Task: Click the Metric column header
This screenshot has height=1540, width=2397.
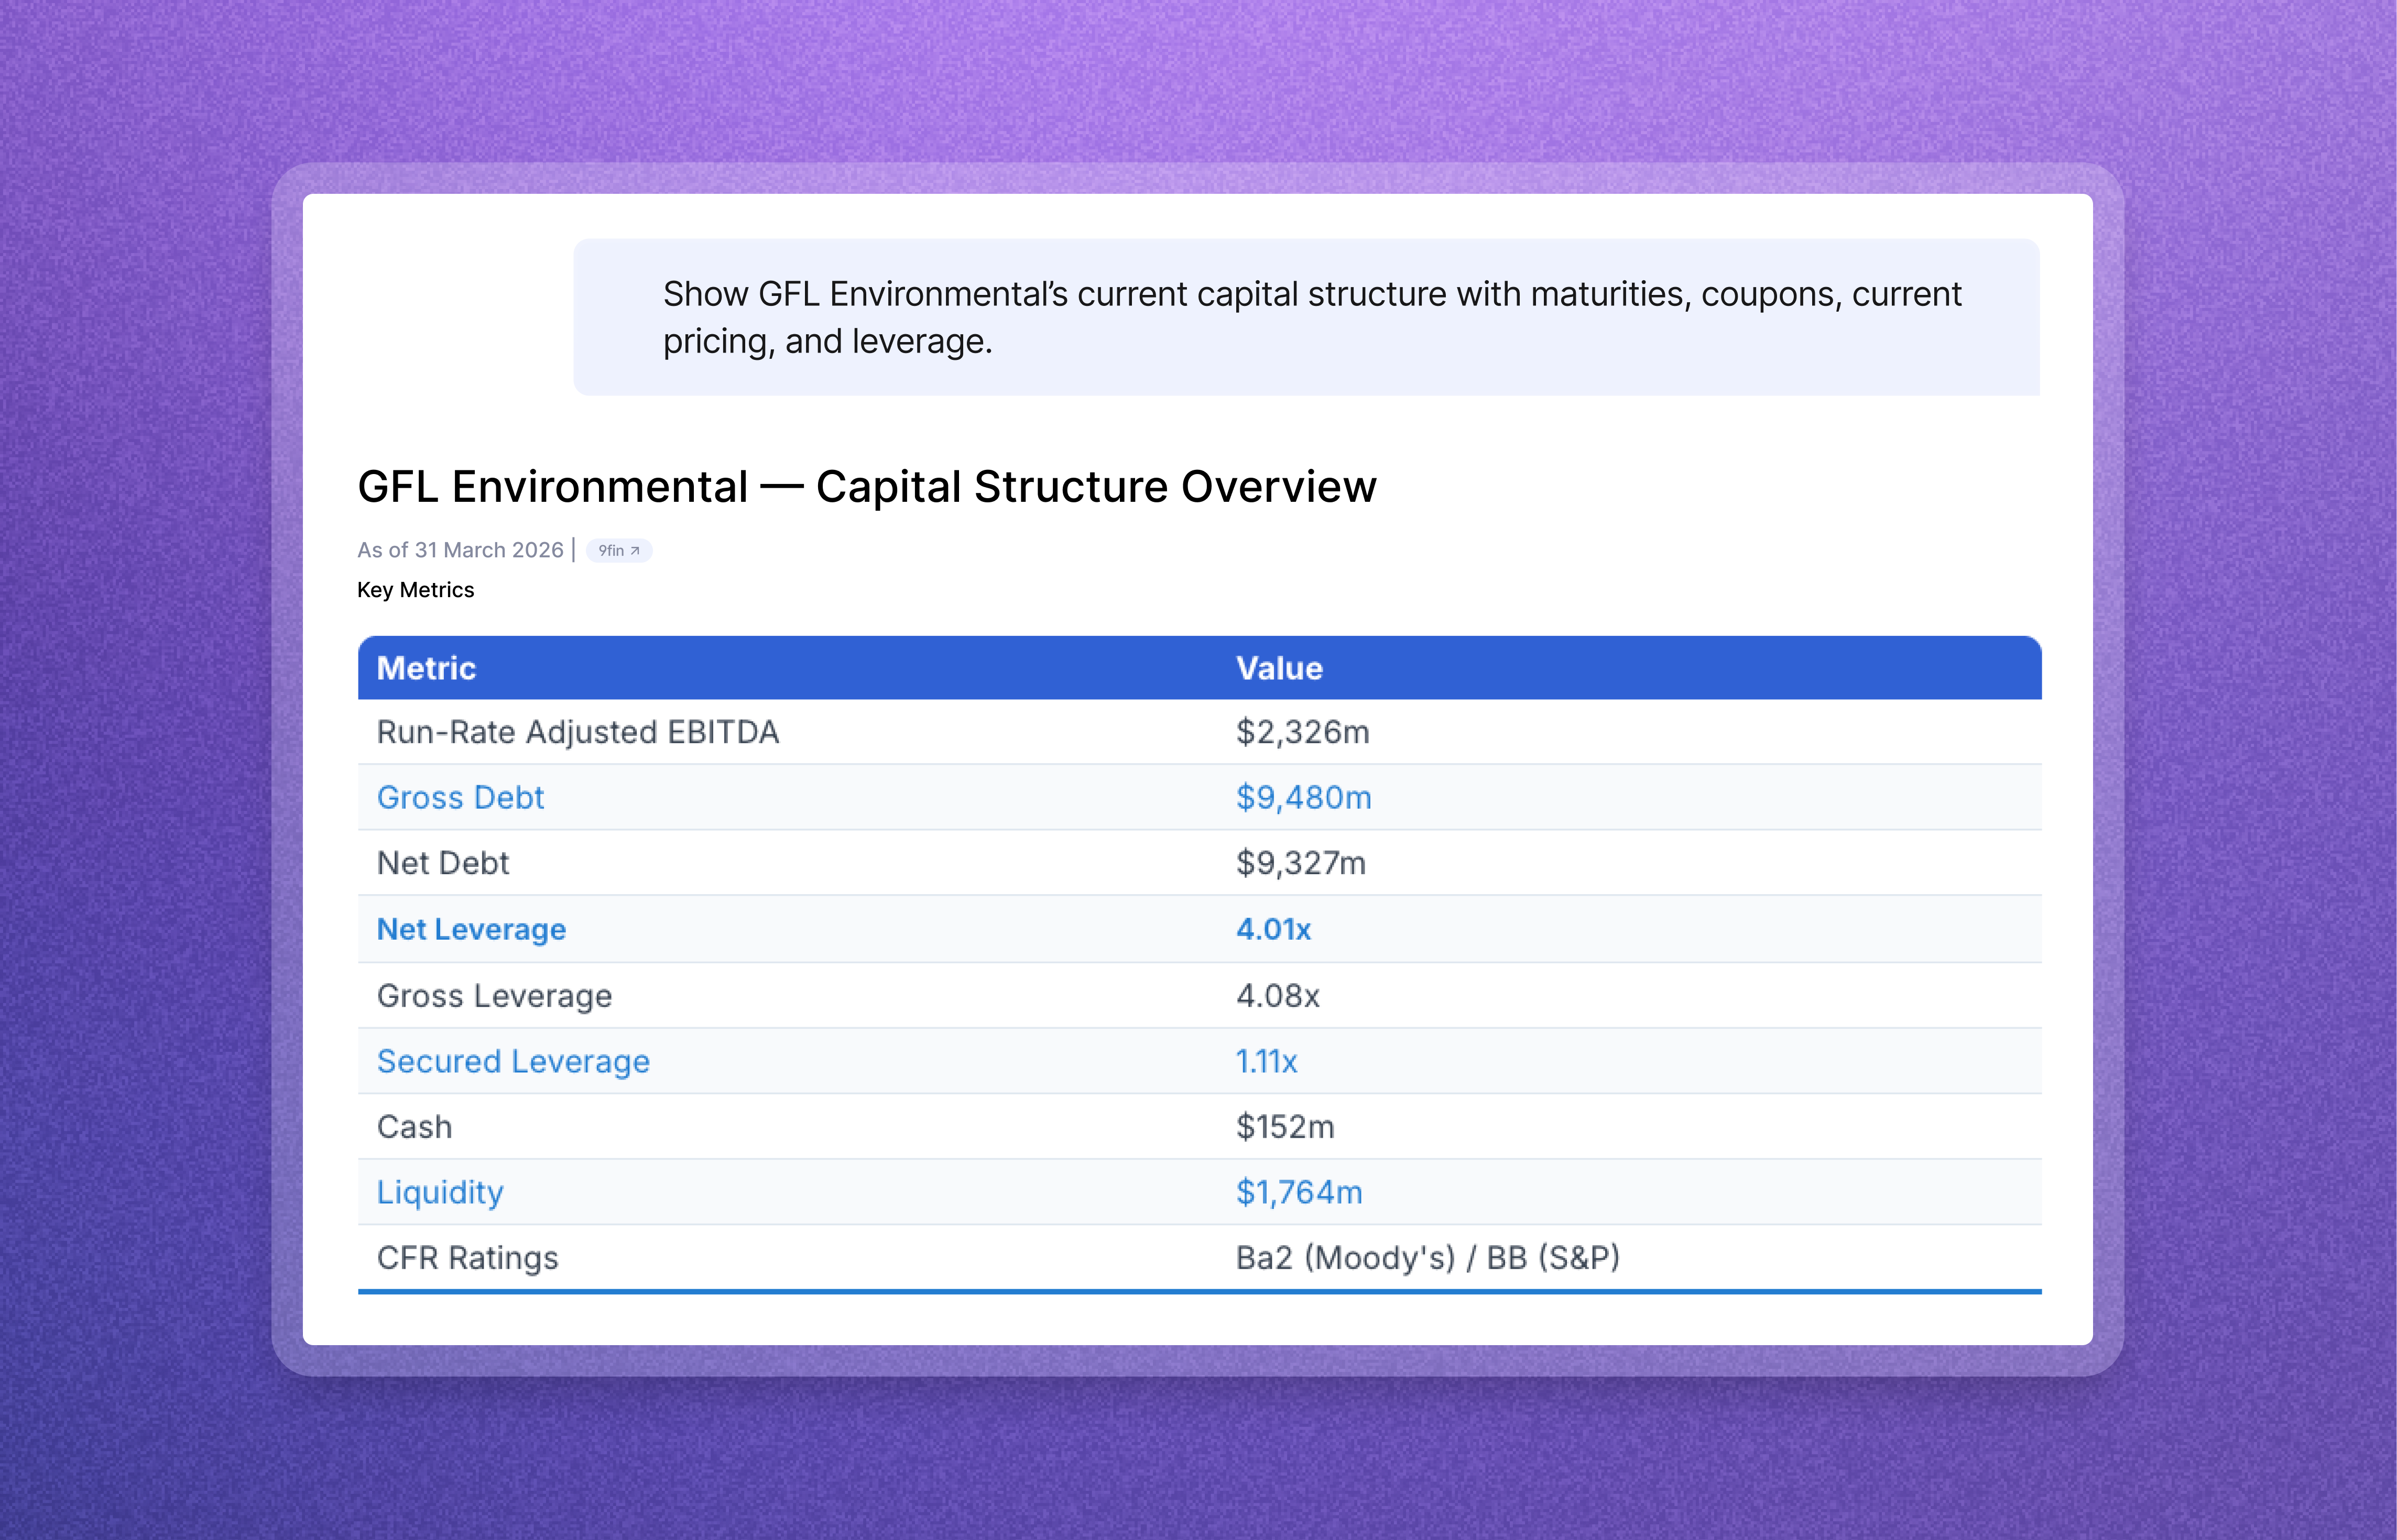Action: [426, 668]
